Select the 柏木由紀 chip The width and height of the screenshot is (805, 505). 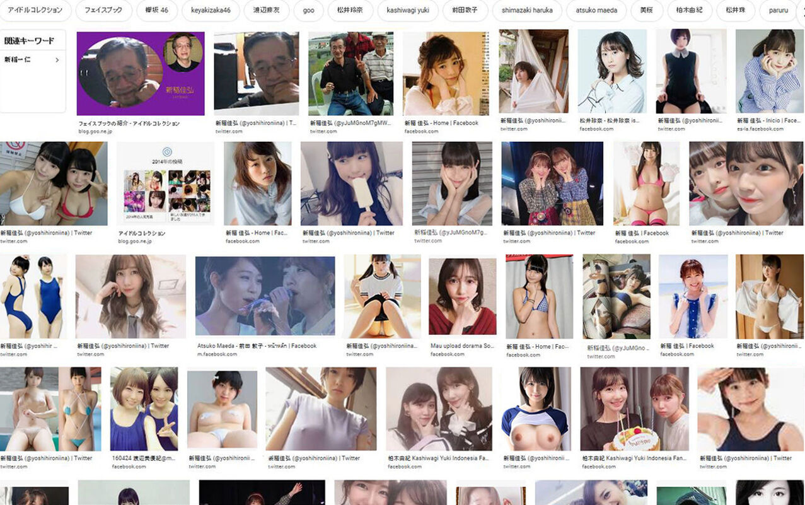[690, 10]
